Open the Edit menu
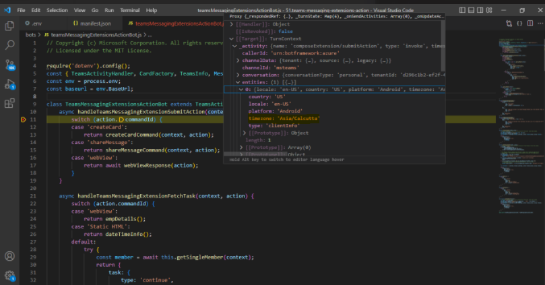545x285 pixels. tap(36, 10)
